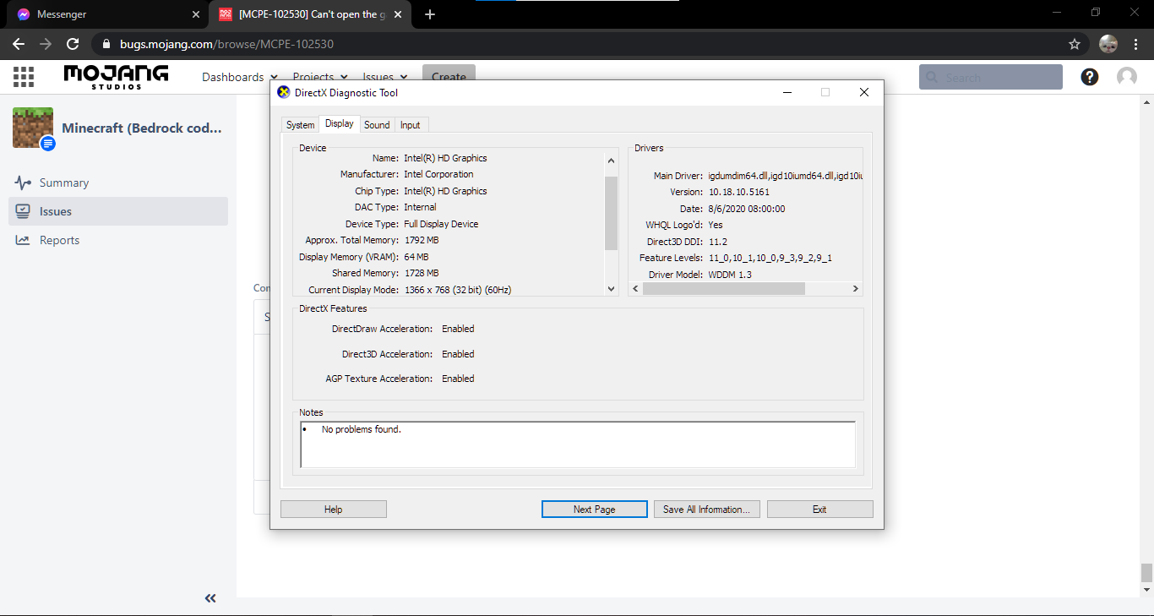Switch to the System tab
This screenshot has height=616, width=1154.
[x=300, y=125]
